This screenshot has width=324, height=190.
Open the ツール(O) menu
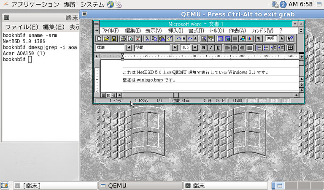216,31
